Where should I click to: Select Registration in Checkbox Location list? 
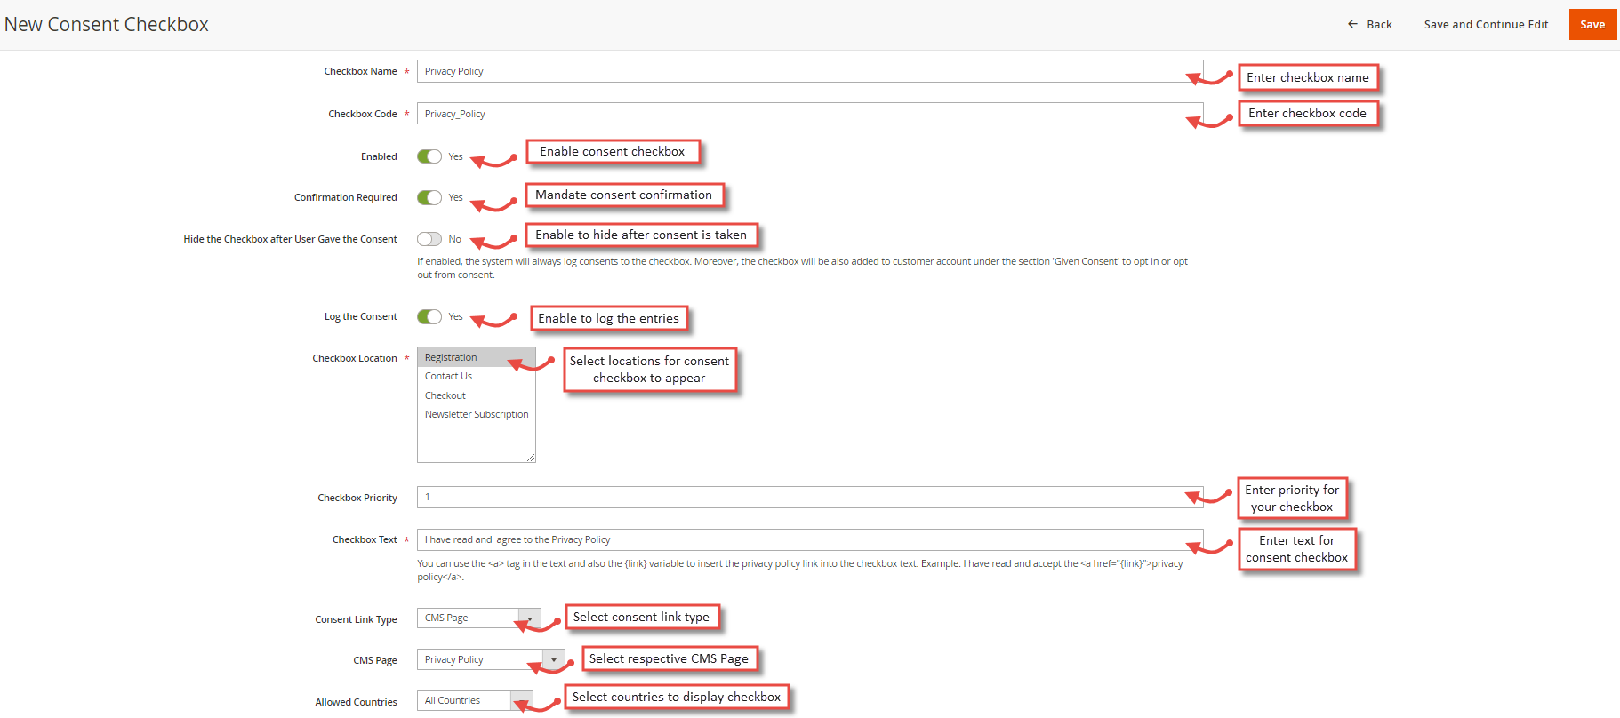click(x=476, y=357)
